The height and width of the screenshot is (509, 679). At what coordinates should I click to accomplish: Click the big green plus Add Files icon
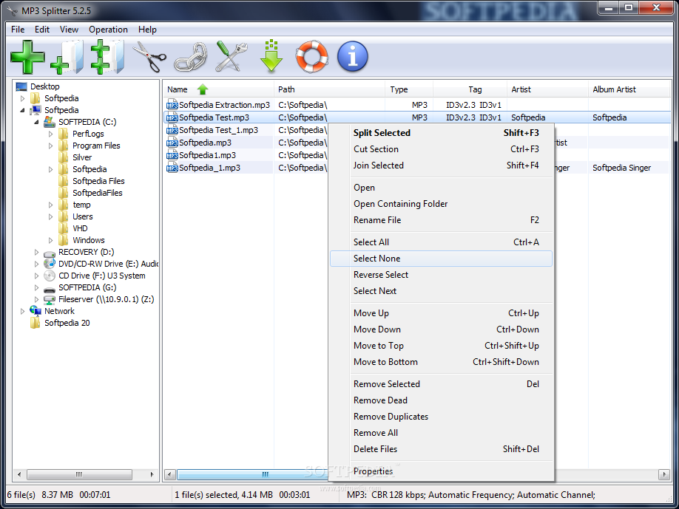(27, 57)
